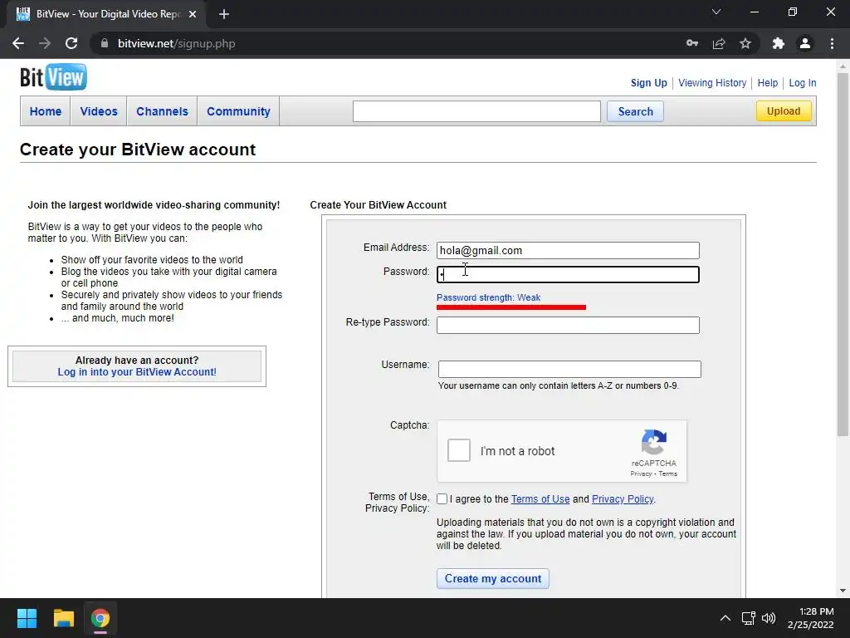Click the scrollbar up arrow
850x638 pixels.
(843, 66)
